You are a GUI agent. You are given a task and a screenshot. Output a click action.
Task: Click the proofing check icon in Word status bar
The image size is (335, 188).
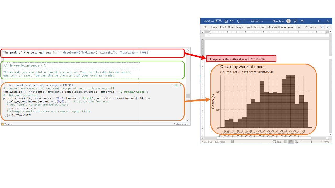(233, 142)
